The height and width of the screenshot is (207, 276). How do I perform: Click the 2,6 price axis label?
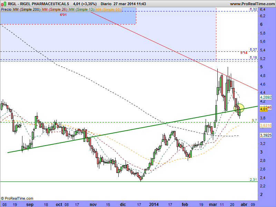(x=263, y=169)
